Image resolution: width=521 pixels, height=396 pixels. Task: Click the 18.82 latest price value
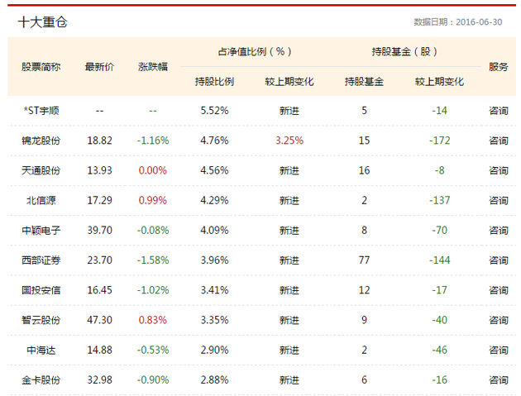100,141
